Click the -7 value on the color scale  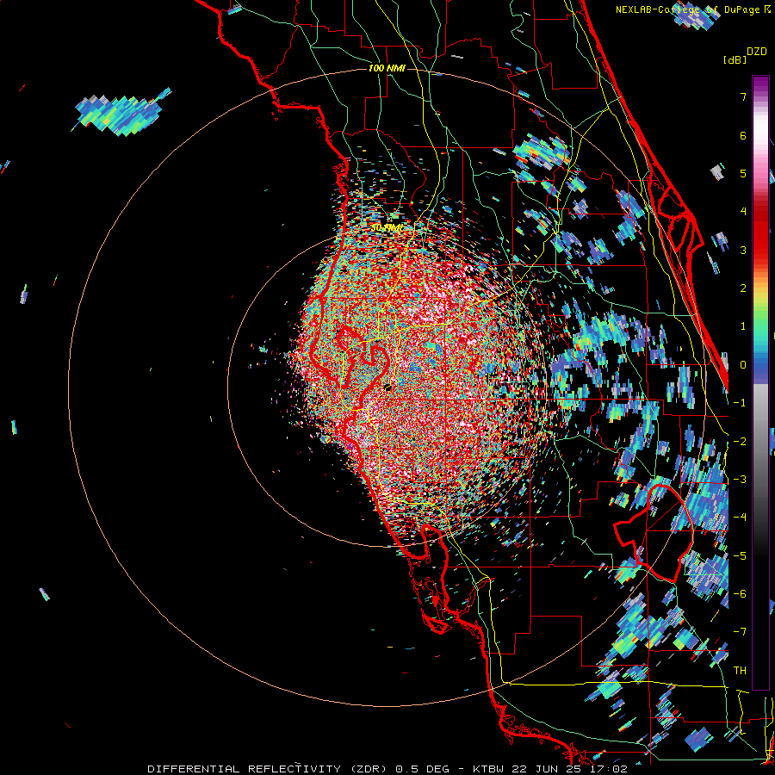click(x=740, y=632)
